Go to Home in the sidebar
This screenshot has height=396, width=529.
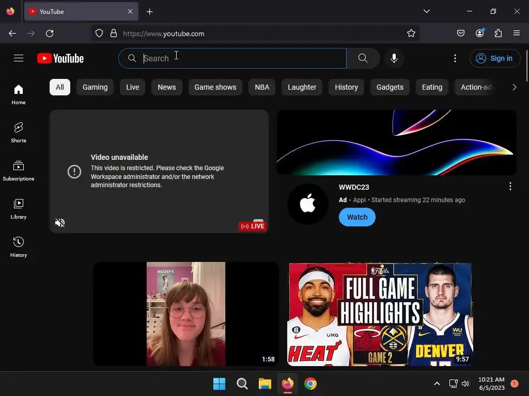(19, 95)
